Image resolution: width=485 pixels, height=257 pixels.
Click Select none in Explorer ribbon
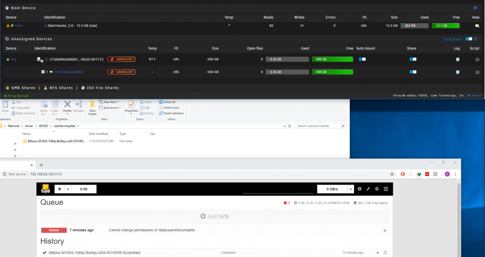(x=169, y=107)
